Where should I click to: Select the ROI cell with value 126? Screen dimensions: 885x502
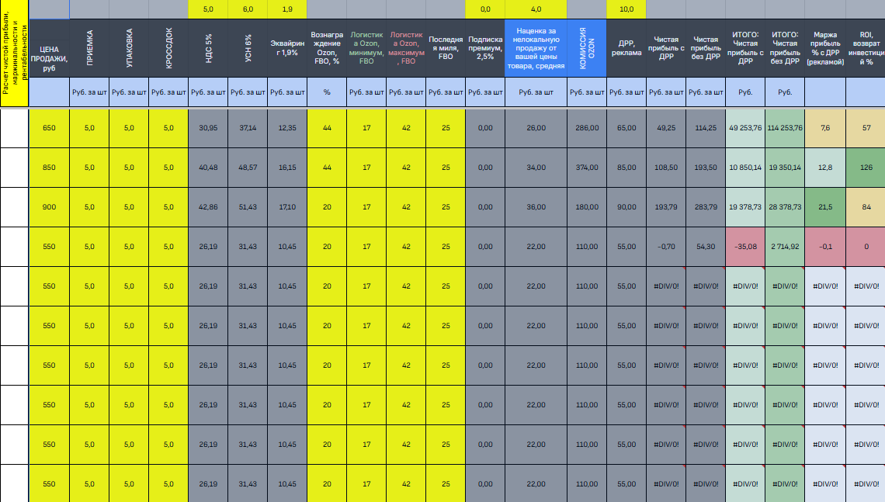coord(865,168)
